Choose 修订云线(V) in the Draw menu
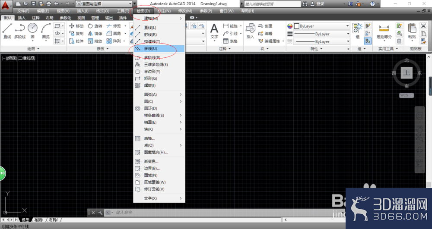 pos(159,189)
